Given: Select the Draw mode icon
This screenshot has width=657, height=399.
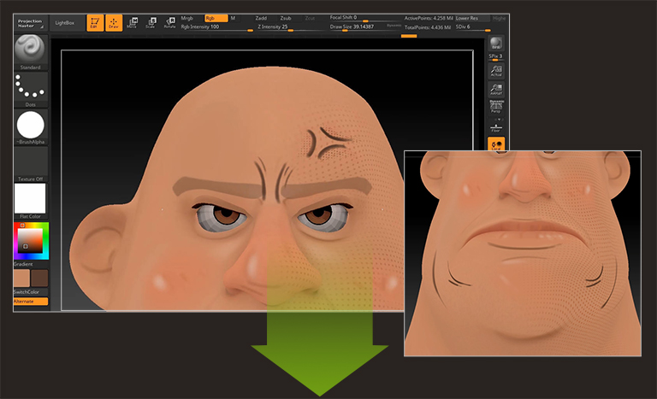Looking at the screenshot, I should point(113,23).
